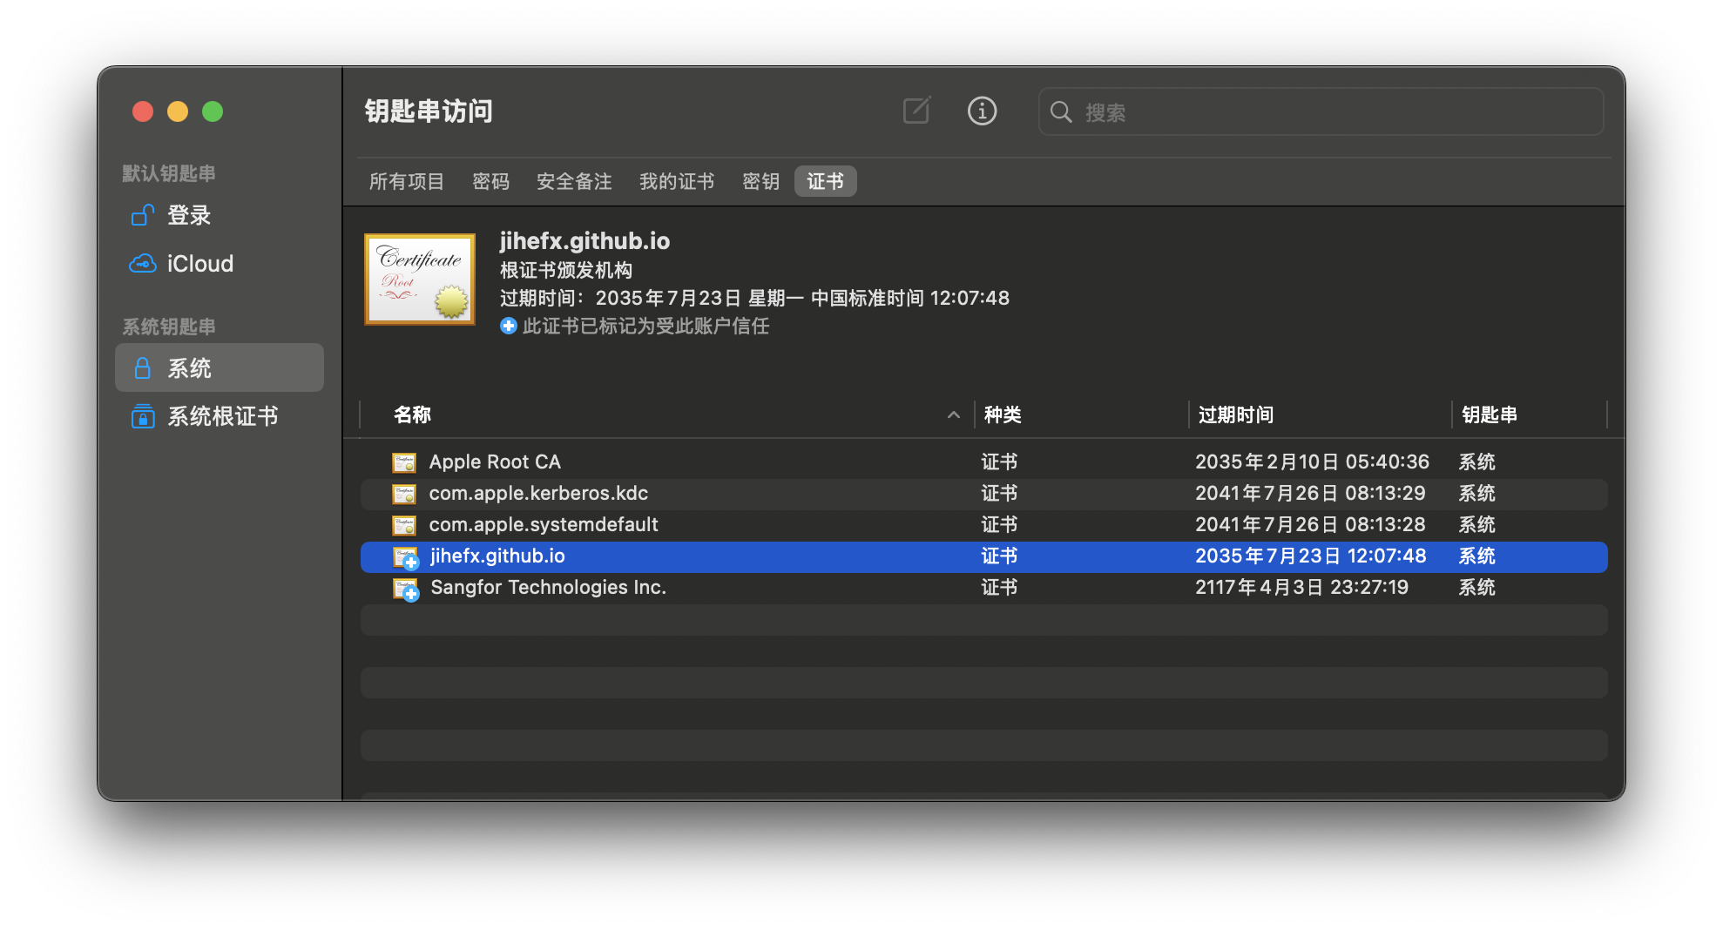Viewport: 1723px width, 930px height.
Task: Click the Apple Root CA certificate icon
Action: click(404, 462)
